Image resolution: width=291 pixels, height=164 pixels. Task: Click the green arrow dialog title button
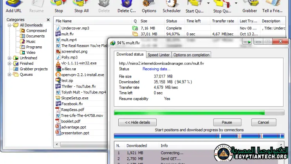pos(248,42)
